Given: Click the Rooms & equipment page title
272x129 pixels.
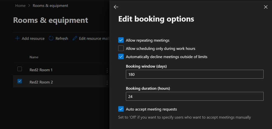Looking at the screenshot, I should pos(51,20).
